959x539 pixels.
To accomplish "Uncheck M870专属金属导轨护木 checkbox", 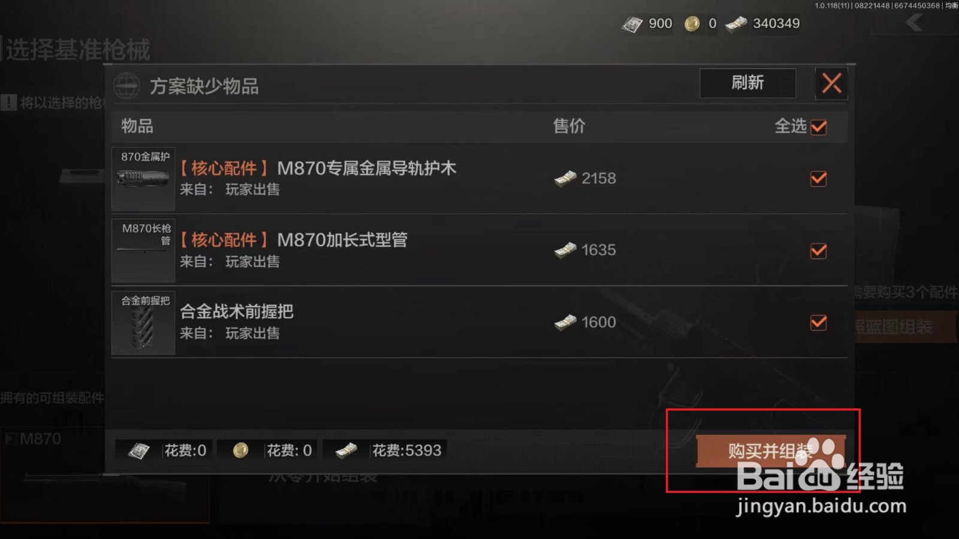I will [819, 178].
